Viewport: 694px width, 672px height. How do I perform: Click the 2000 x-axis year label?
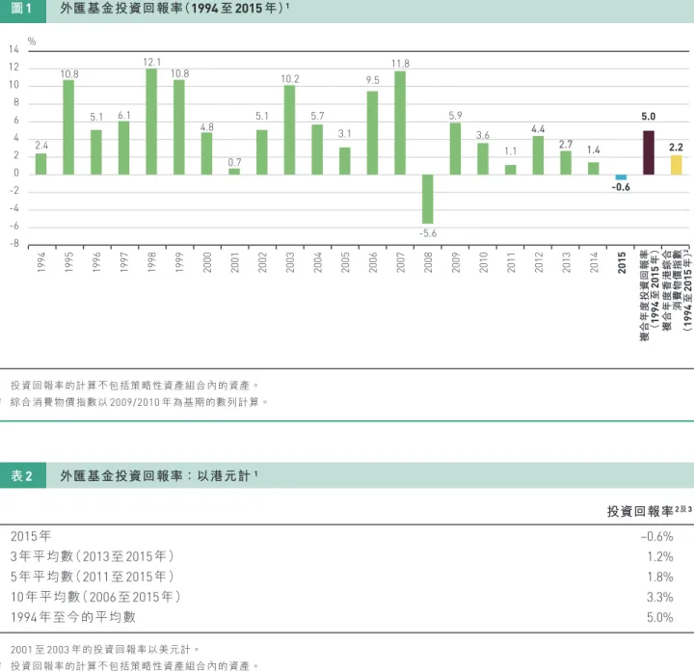[207, 262]
